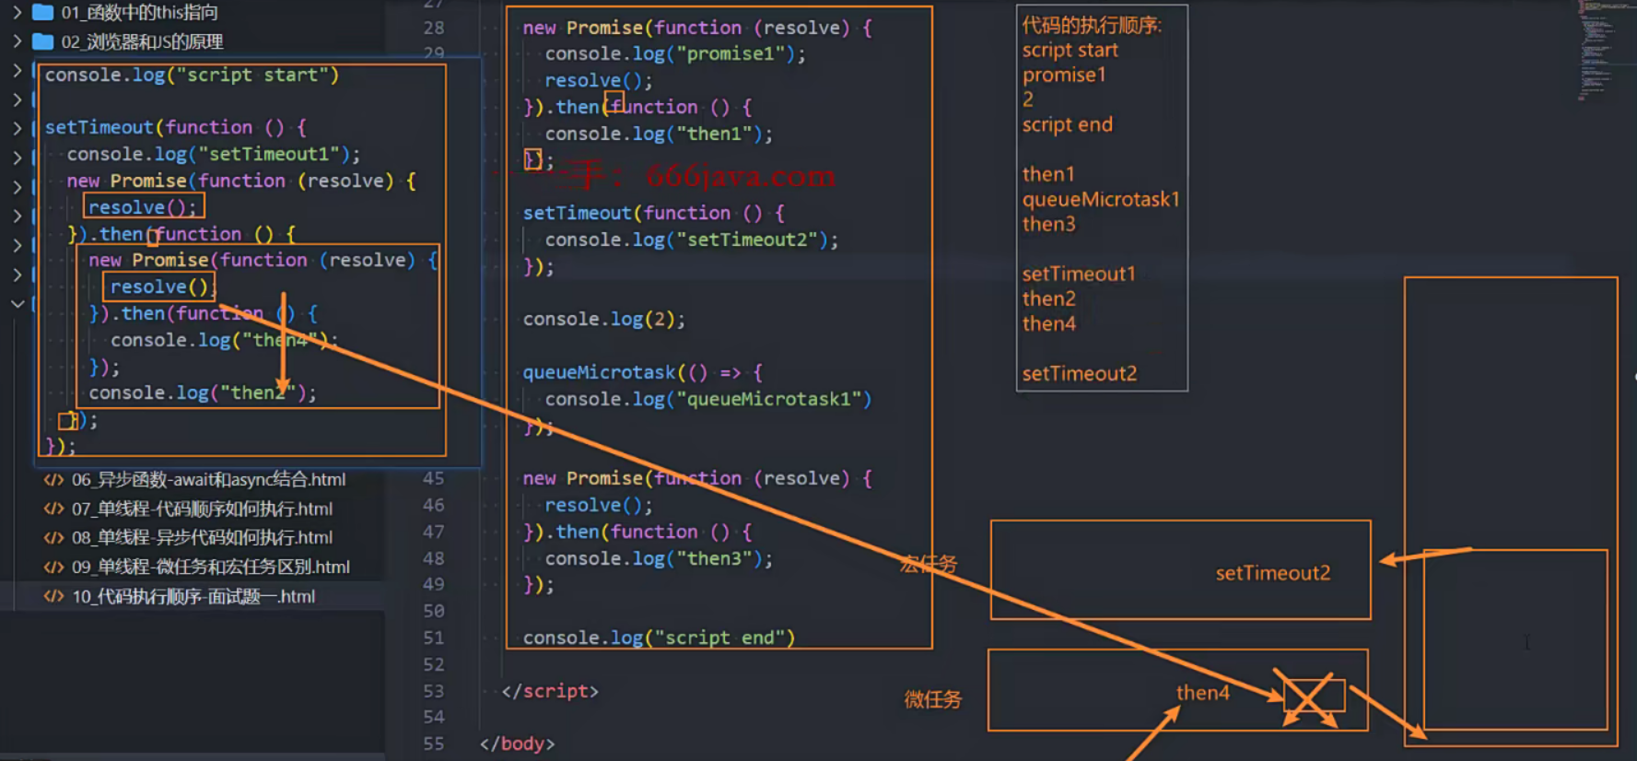Screen dimensions: 1637x761
Task: Open file 07_单线程-代码顺序如何执行.html
Action: click(x=202, y=509)
